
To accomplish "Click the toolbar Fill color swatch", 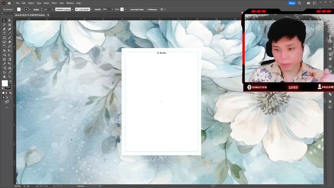I will [x=5, y=84].
